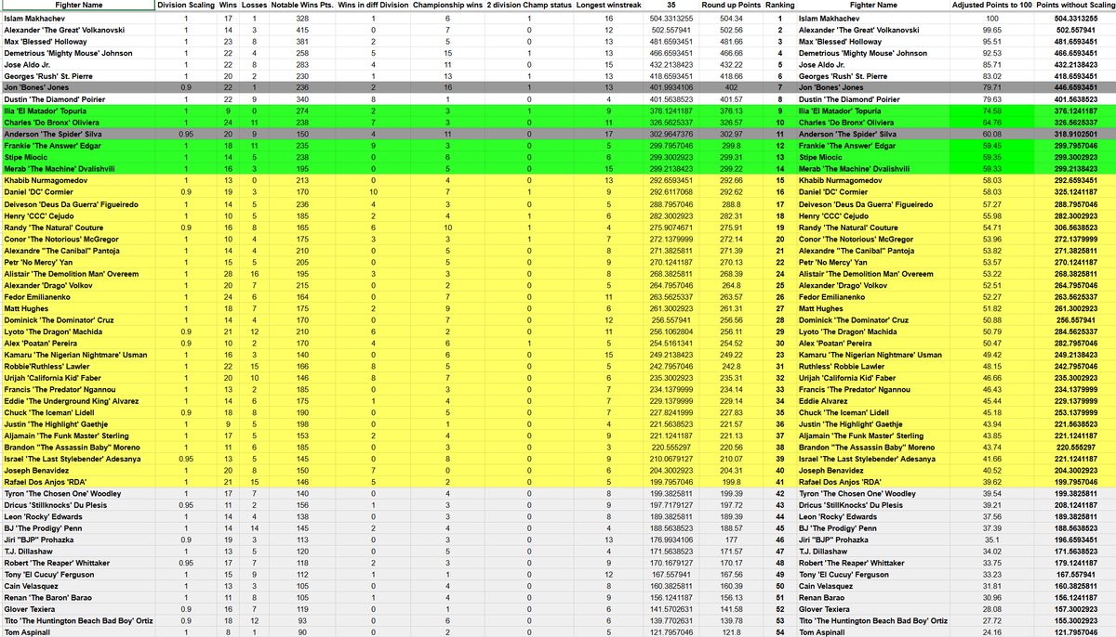Click the round up points cell 299.8

coord(731,147)
